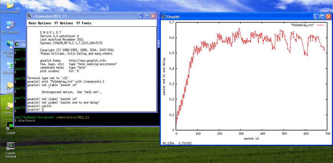Click the Gnuplot coordinate readout in status area

click(x=177, y=143)
